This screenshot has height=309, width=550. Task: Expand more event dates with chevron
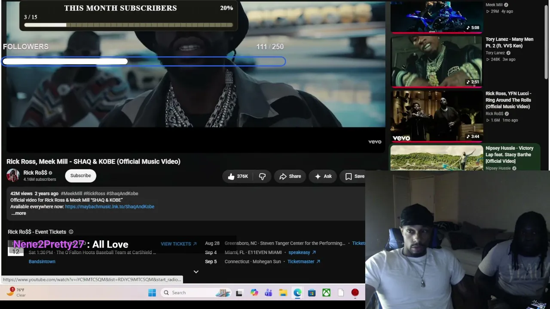pos(196,272)
